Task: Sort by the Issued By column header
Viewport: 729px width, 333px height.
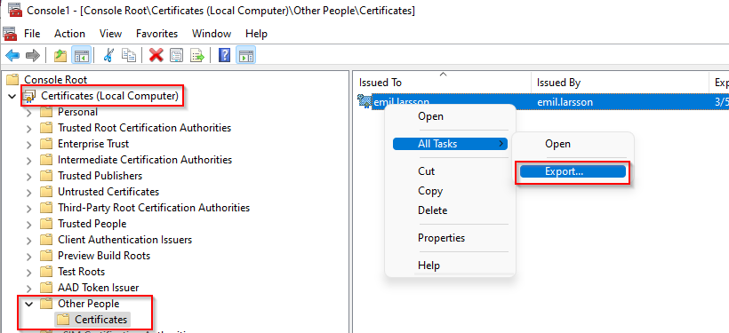Action: (x=620, y=83)
